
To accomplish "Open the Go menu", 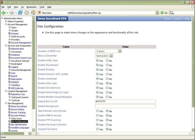I will click(x=22, y=7).
